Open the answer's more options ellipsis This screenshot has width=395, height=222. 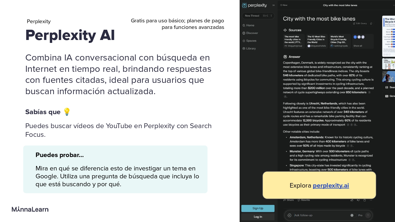click(x=371, y=200)
